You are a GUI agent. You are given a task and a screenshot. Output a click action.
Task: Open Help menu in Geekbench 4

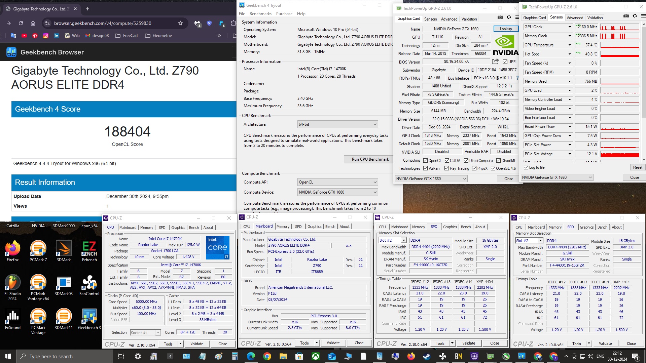[x=301, y=14]
